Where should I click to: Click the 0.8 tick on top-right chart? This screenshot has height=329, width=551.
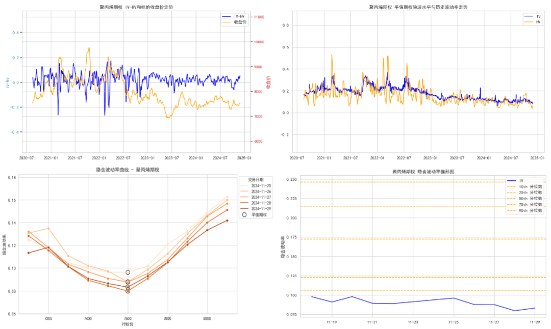click(x=285, y=25)
